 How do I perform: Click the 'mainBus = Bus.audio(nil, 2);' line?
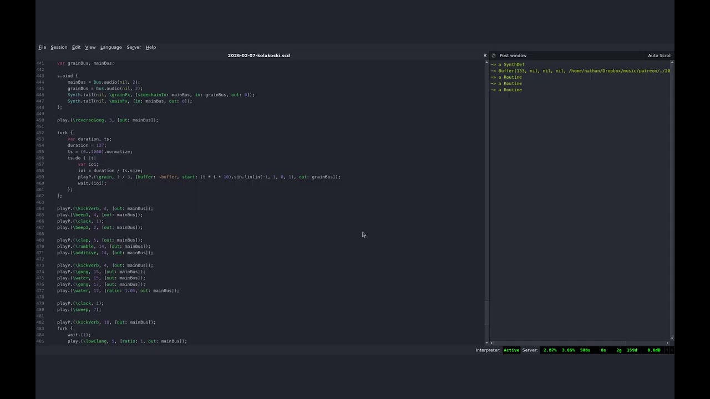pos(104,82)
